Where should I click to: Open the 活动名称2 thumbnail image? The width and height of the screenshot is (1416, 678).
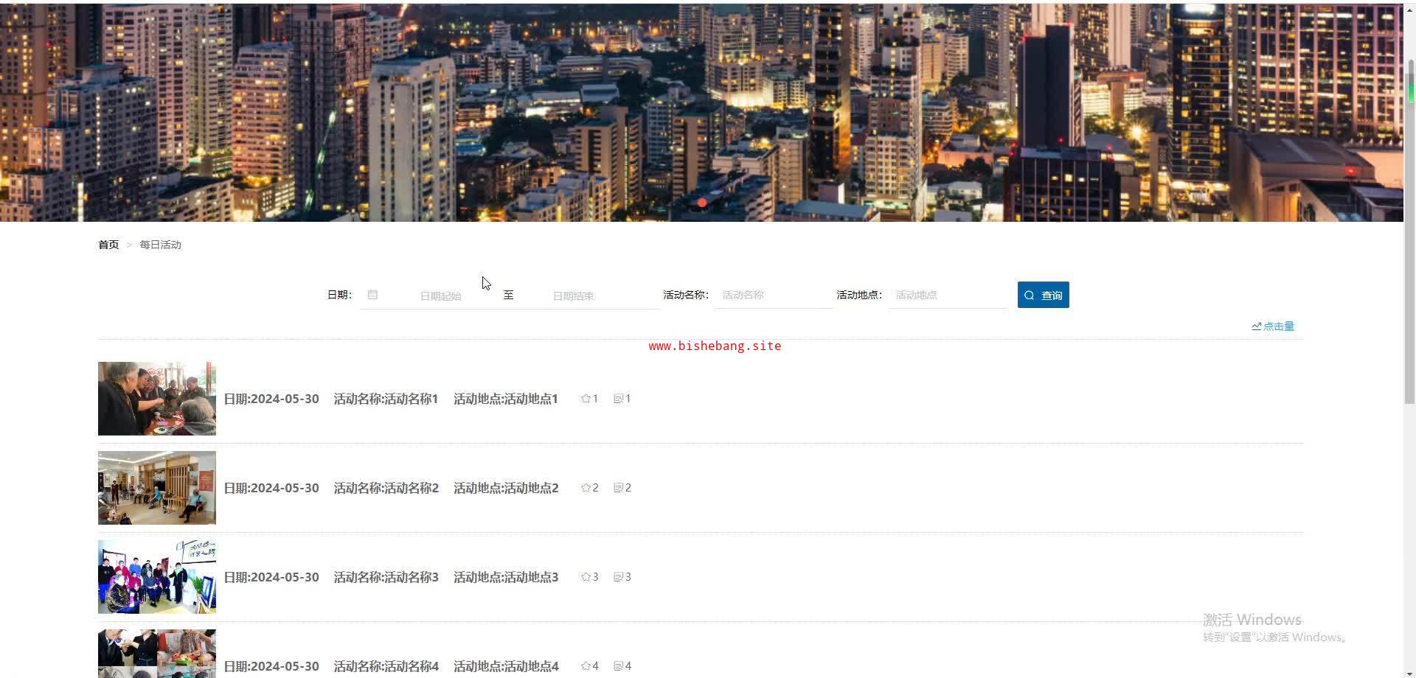coord(157,488)
